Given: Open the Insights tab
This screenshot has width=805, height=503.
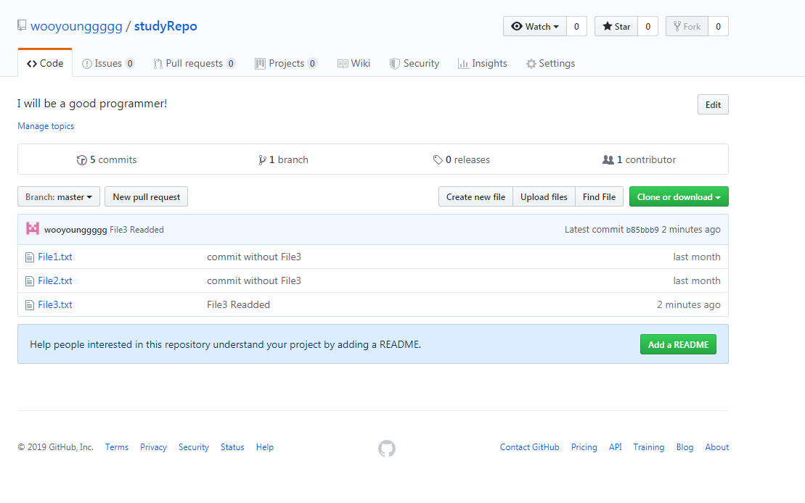Looking at the screenshot, I should click(x=483, y=64).
